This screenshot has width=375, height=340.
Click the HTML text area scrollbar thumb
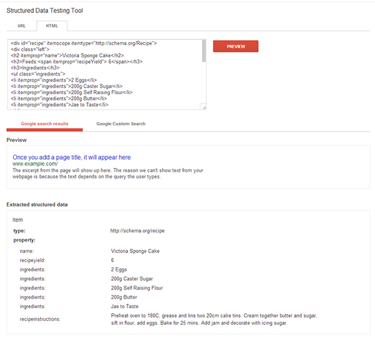tap(204, 51)
